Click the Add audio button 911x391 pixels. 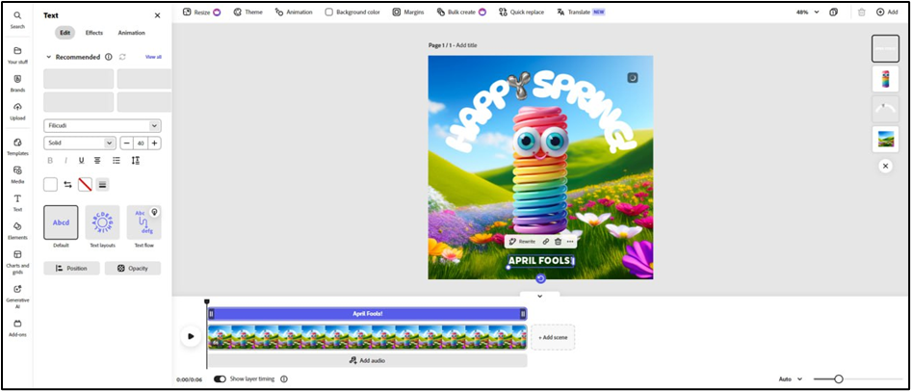(x=367, y=360)
